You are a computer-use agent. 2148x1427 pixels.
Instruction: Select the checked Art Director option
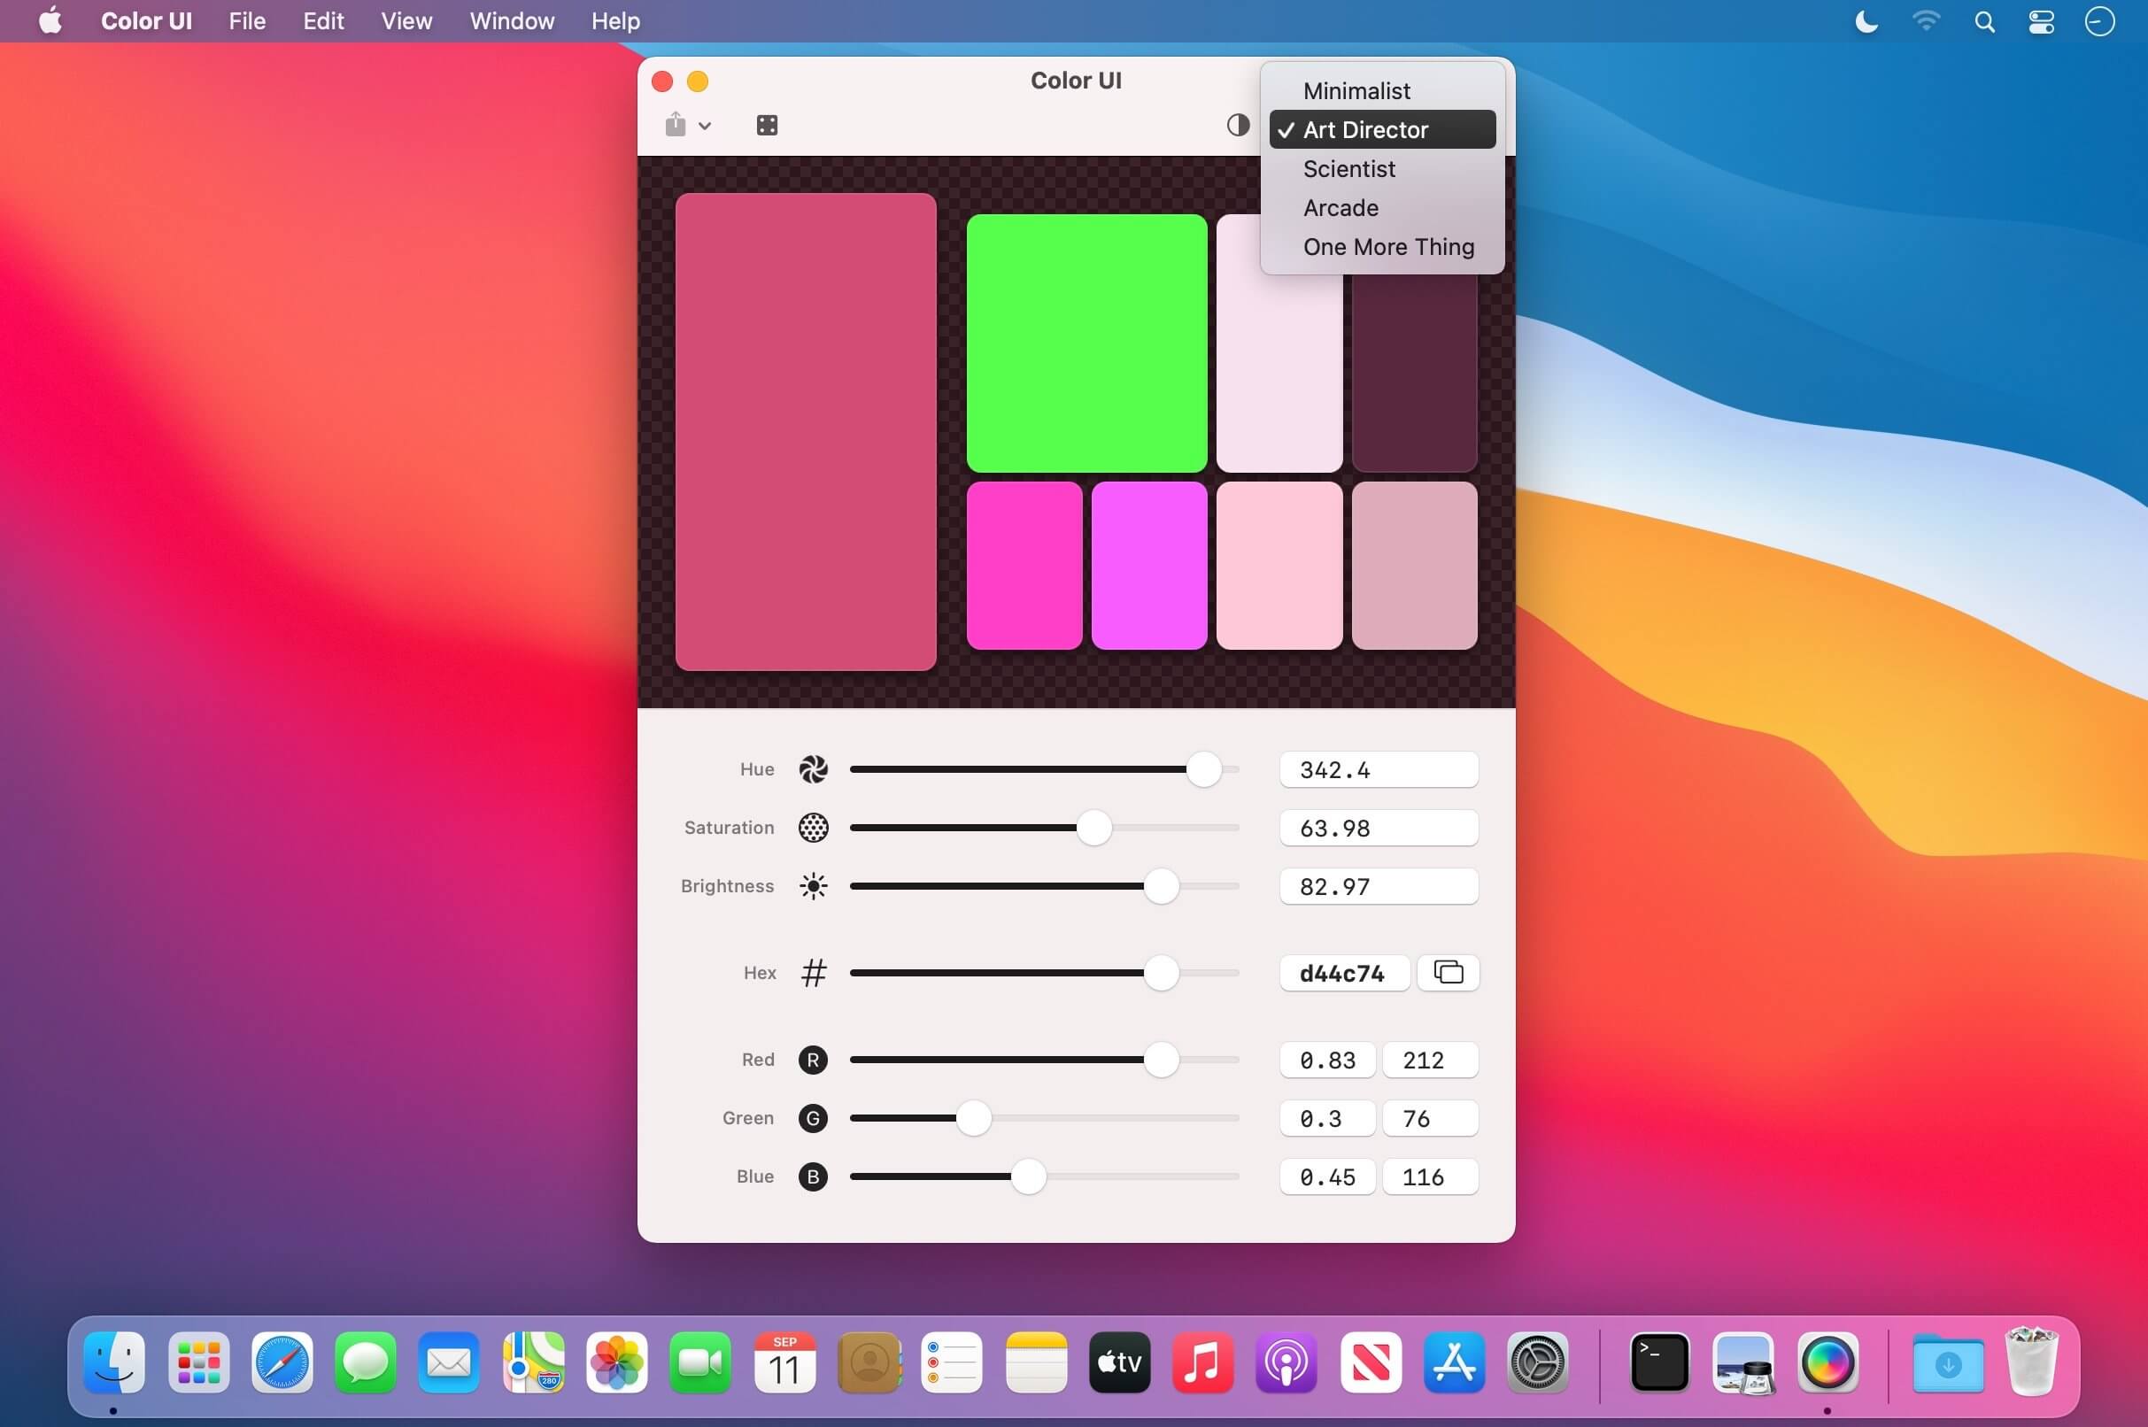1365,130
